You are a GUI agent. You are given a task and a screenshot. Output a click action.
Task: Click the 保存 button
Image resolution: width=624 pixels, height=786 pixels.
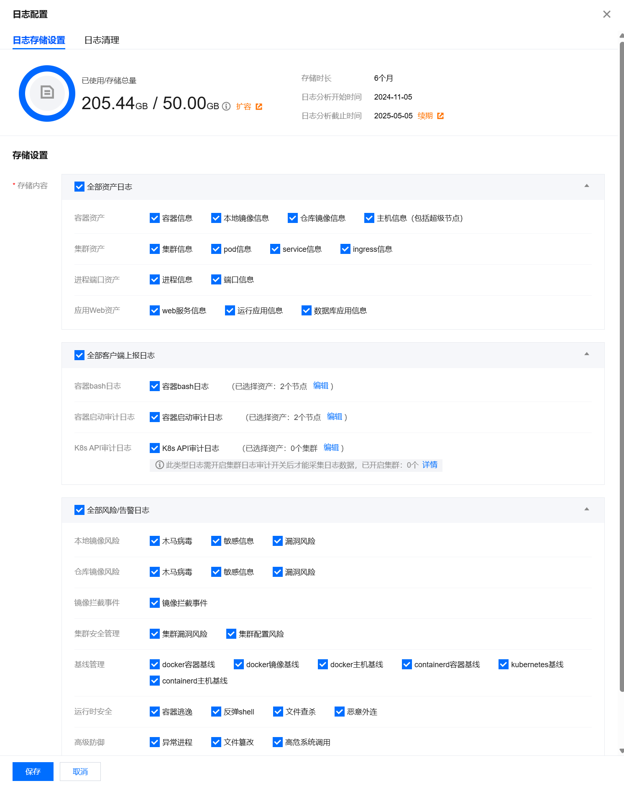click(x=33, y=771)
